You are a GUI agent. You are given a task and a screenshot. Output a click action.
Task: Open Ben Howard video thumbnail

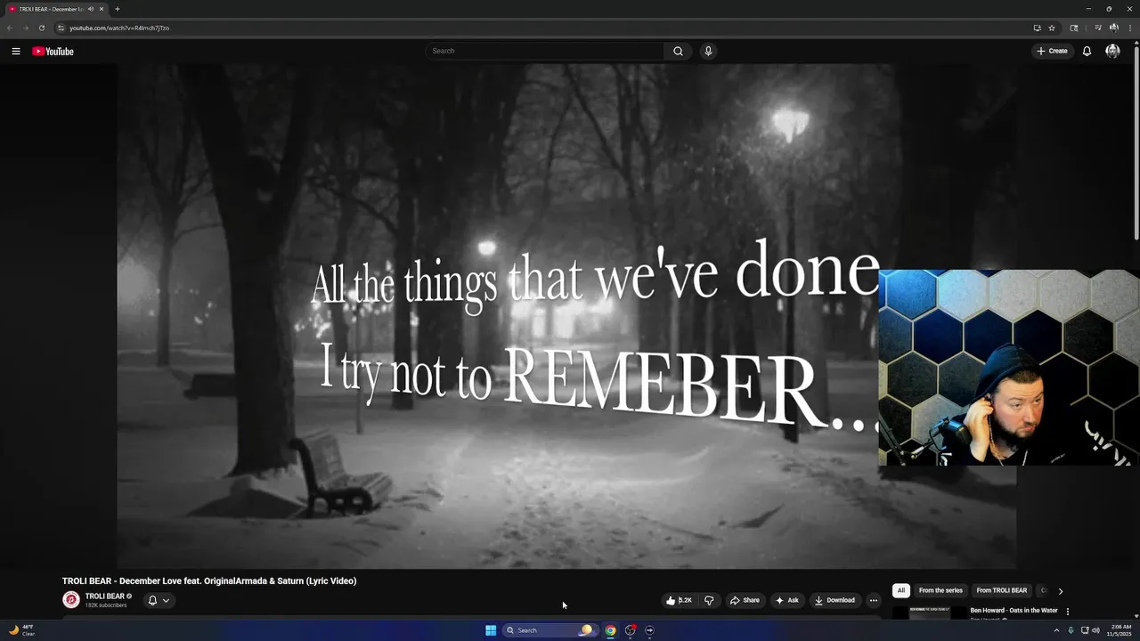(x=928, y=613)
